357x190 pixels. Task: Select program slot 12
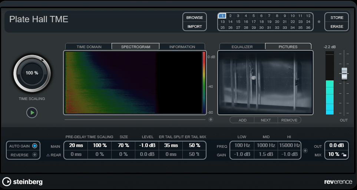pos(308,16)
